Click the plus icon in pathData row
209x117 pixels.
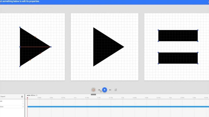23,107
